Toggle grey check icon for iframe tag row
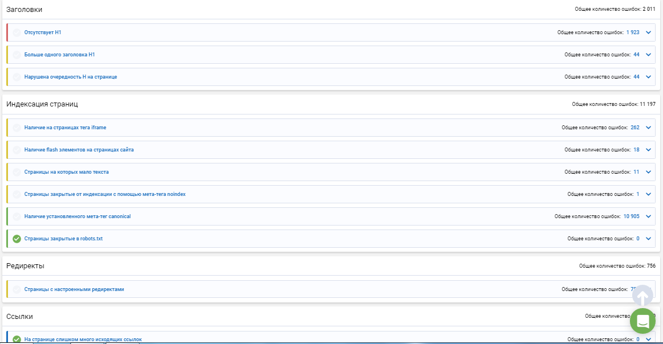The height and width of the screenshot is (344, 663). 17,128
